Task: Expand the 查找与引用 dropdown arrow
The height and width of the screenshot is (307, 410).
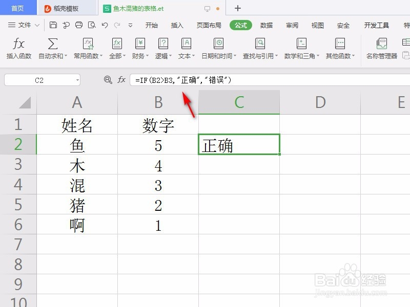Action: click(x=276, y=56)
